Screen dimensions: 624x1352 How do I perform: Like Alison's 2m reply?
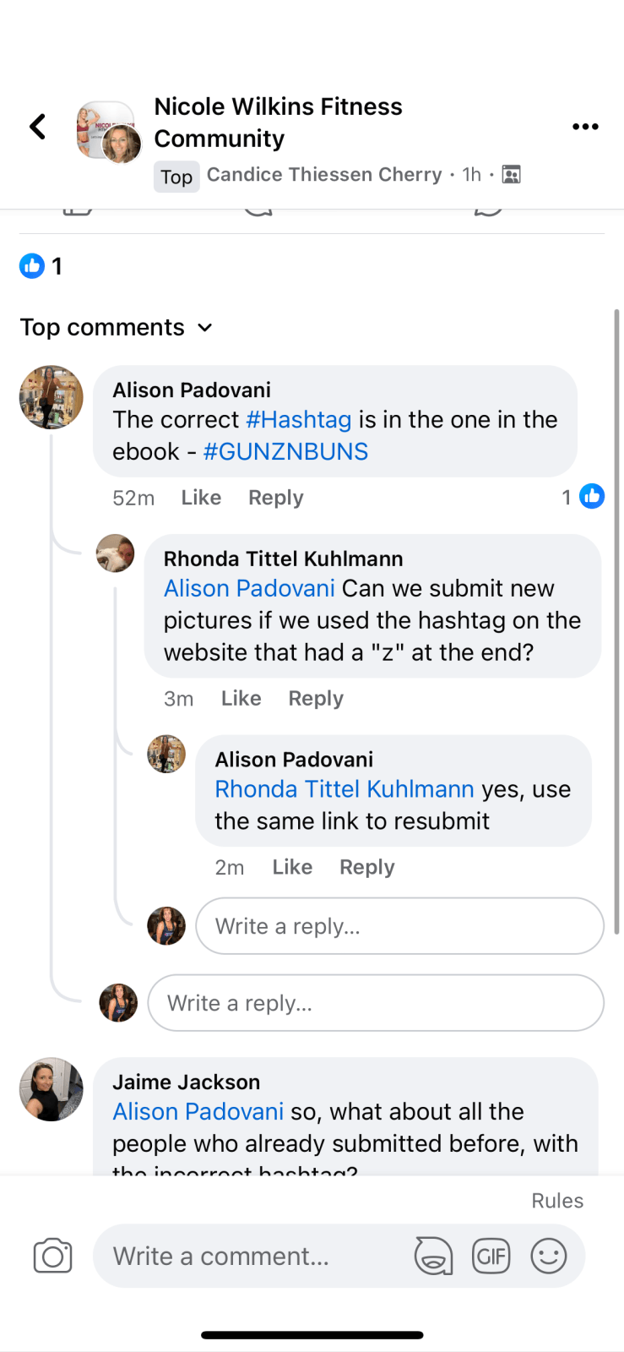coord(292,867)
